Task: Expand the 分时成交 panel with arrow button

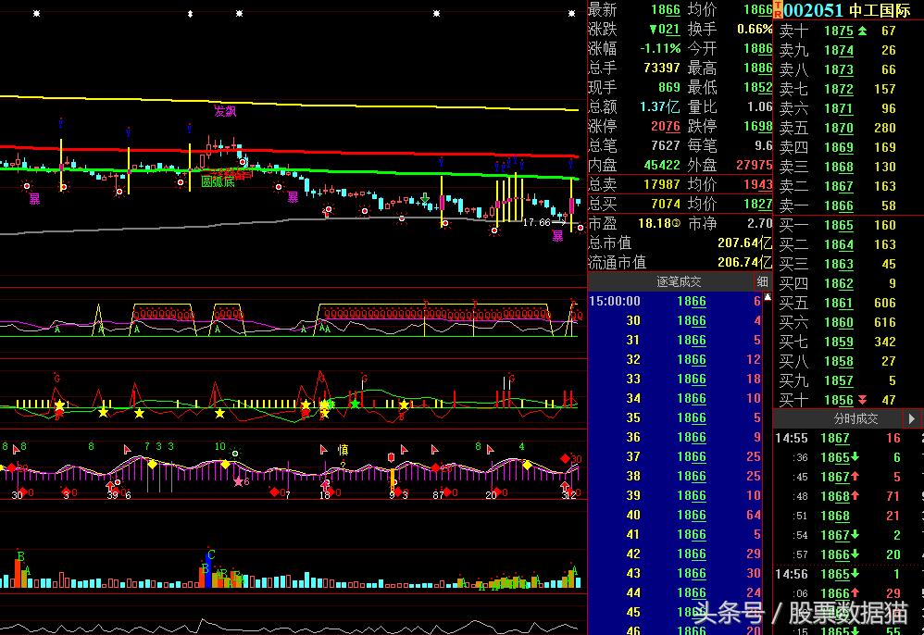Action: tap(913, 419)
